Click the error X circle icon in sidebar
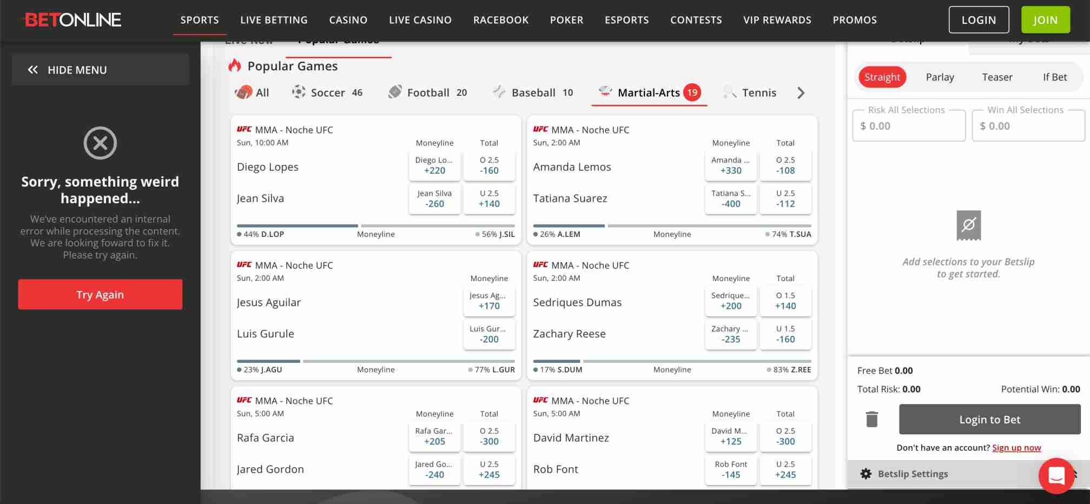Viewport: 1090px width, 504px height. (x=100, y=143)
